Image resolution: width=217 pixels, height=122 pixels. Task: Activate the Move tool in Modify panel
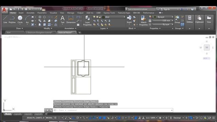point(40,17)
